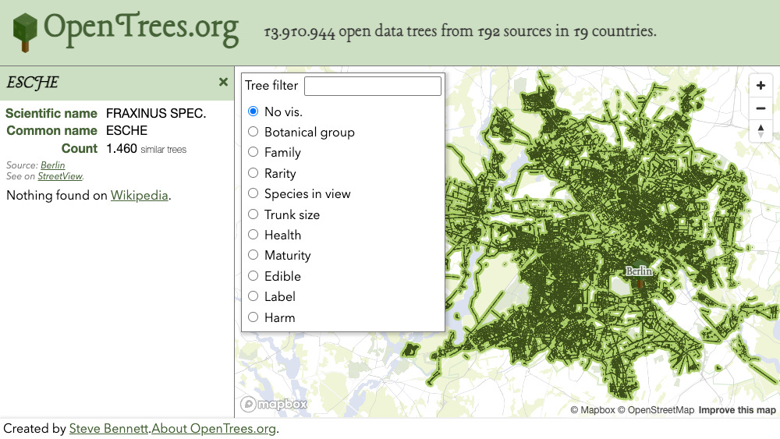780x439 pixels.
Task: Choose the Edible option
Action: pos(253,276)
